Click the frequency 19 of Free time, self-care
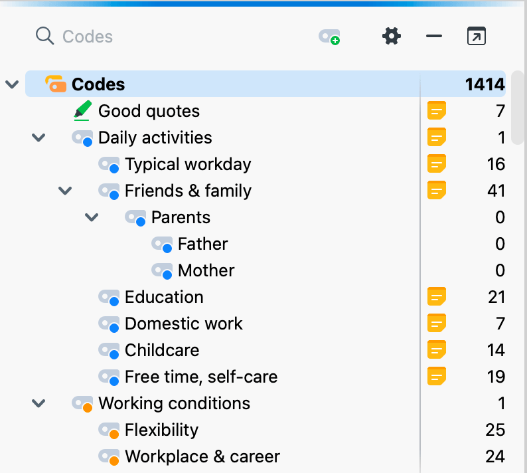 pos(496,377)
